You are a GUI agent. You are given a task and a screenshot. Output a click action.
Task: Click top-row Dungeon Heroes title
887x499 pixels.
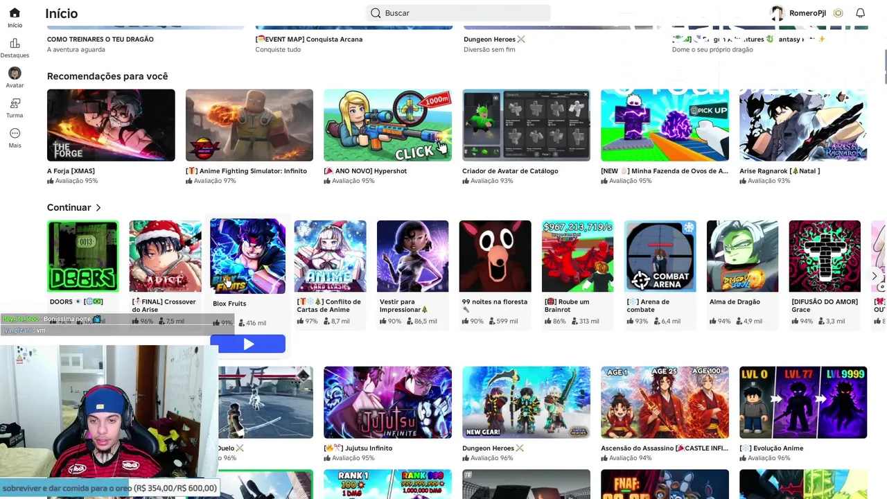tap(494, 40)
